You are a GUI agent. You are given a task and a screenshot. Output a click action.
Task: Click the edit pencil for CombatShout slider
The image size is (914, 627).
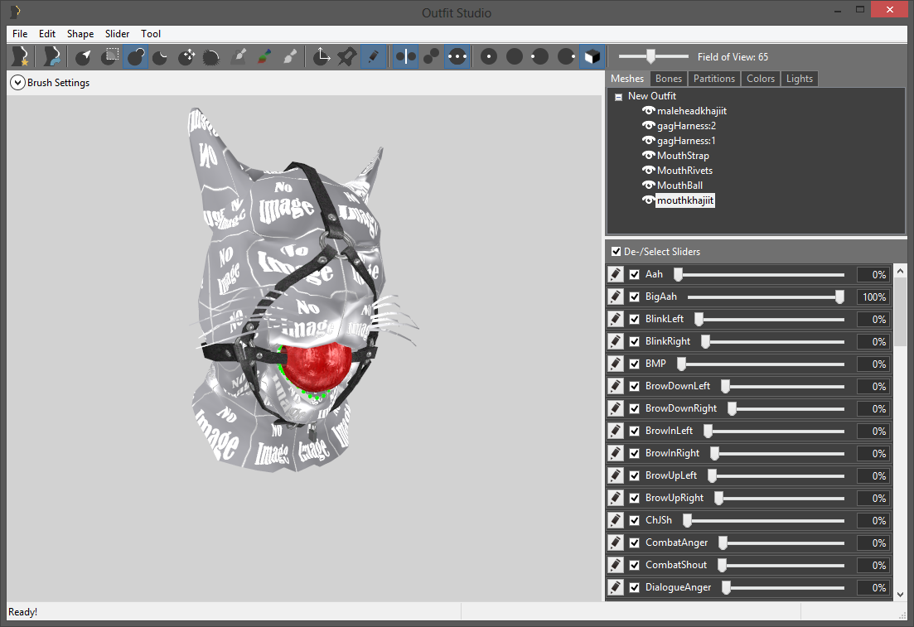point(616,565)
